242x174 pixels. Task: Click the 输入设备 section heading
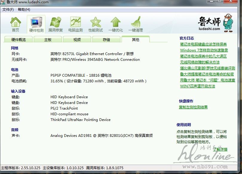(x=18, y=91)
